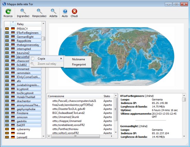
Task: Click the connection list horizontal scrollbar thumb
Action: coord(75,136)
